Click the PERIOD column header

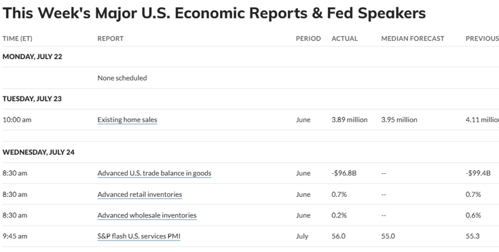click(x=308, y=39)
